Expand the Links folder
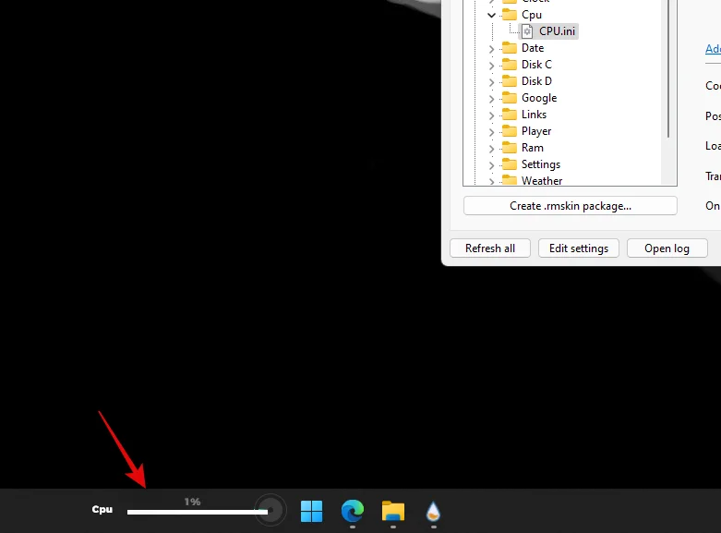 491,115
